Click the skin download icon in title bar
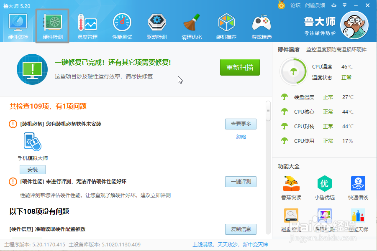 point(334,5)
